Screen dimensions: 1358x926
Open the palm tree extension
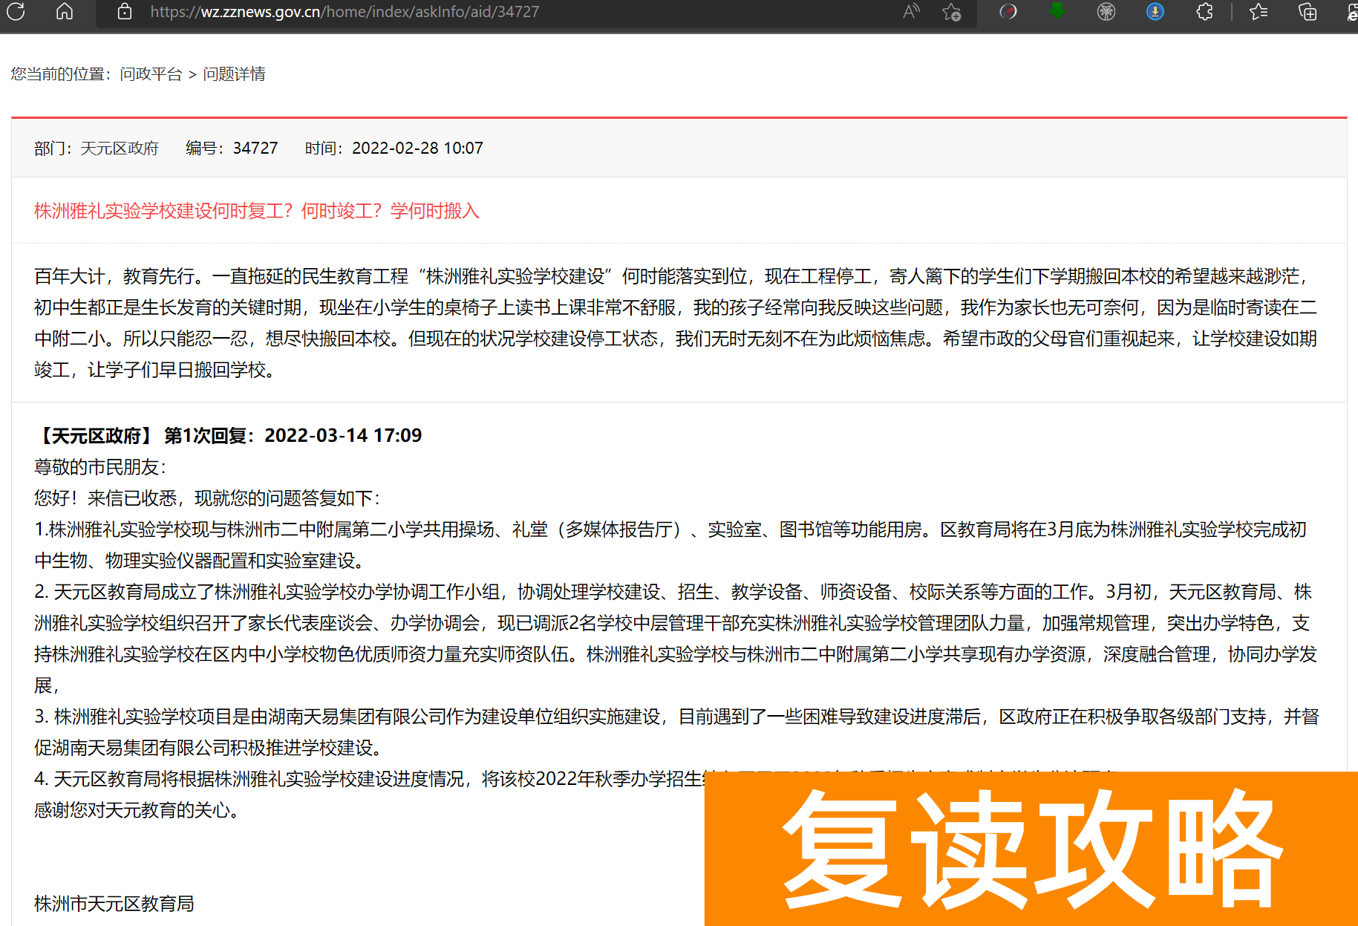(x=1105, y=11)
